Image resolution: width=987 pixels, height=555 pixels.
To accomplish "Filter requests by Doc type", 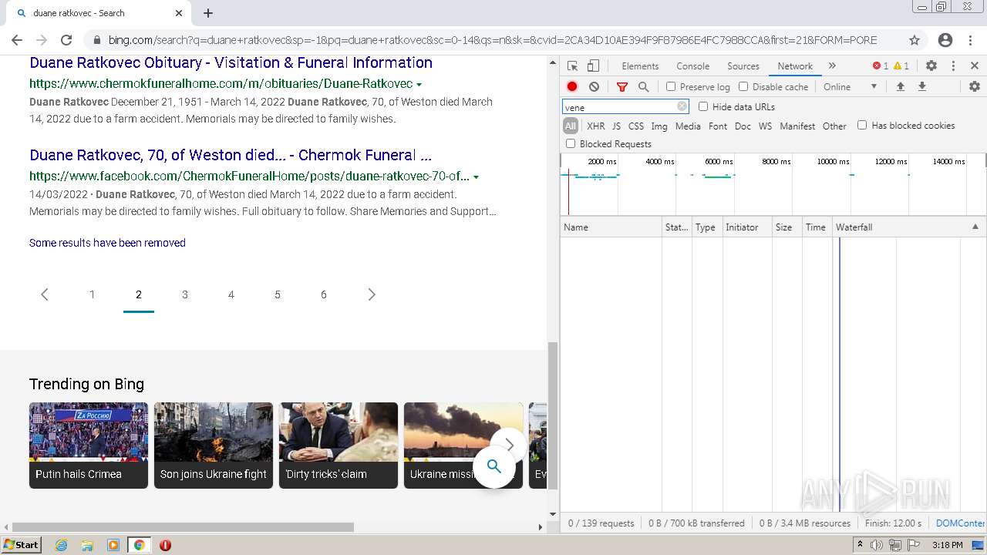I will click(743, 126).
